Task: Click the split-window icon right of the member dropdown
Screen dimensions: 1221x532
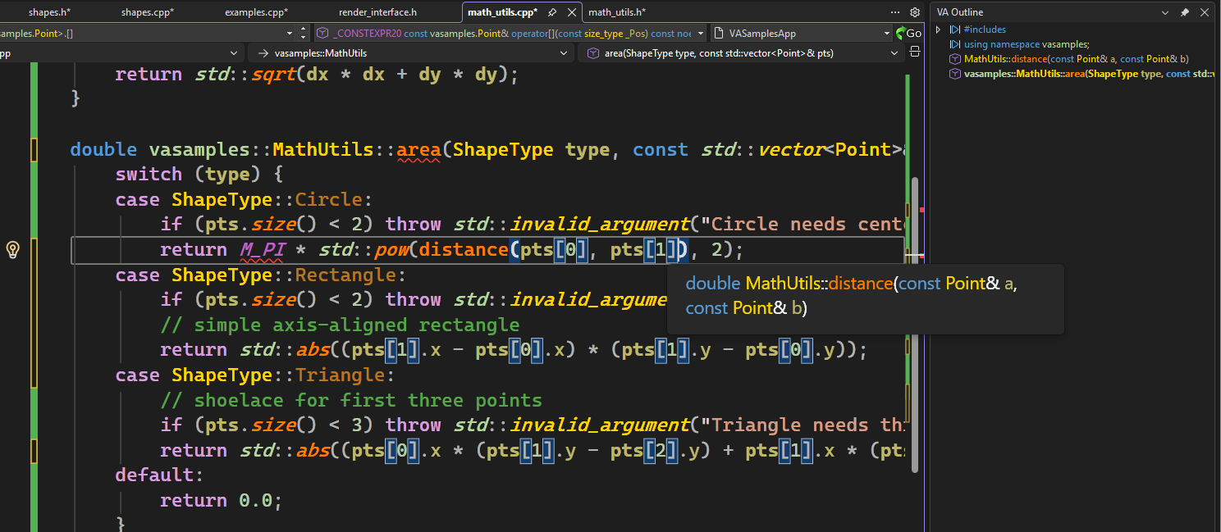Action: tap(913, 51)
